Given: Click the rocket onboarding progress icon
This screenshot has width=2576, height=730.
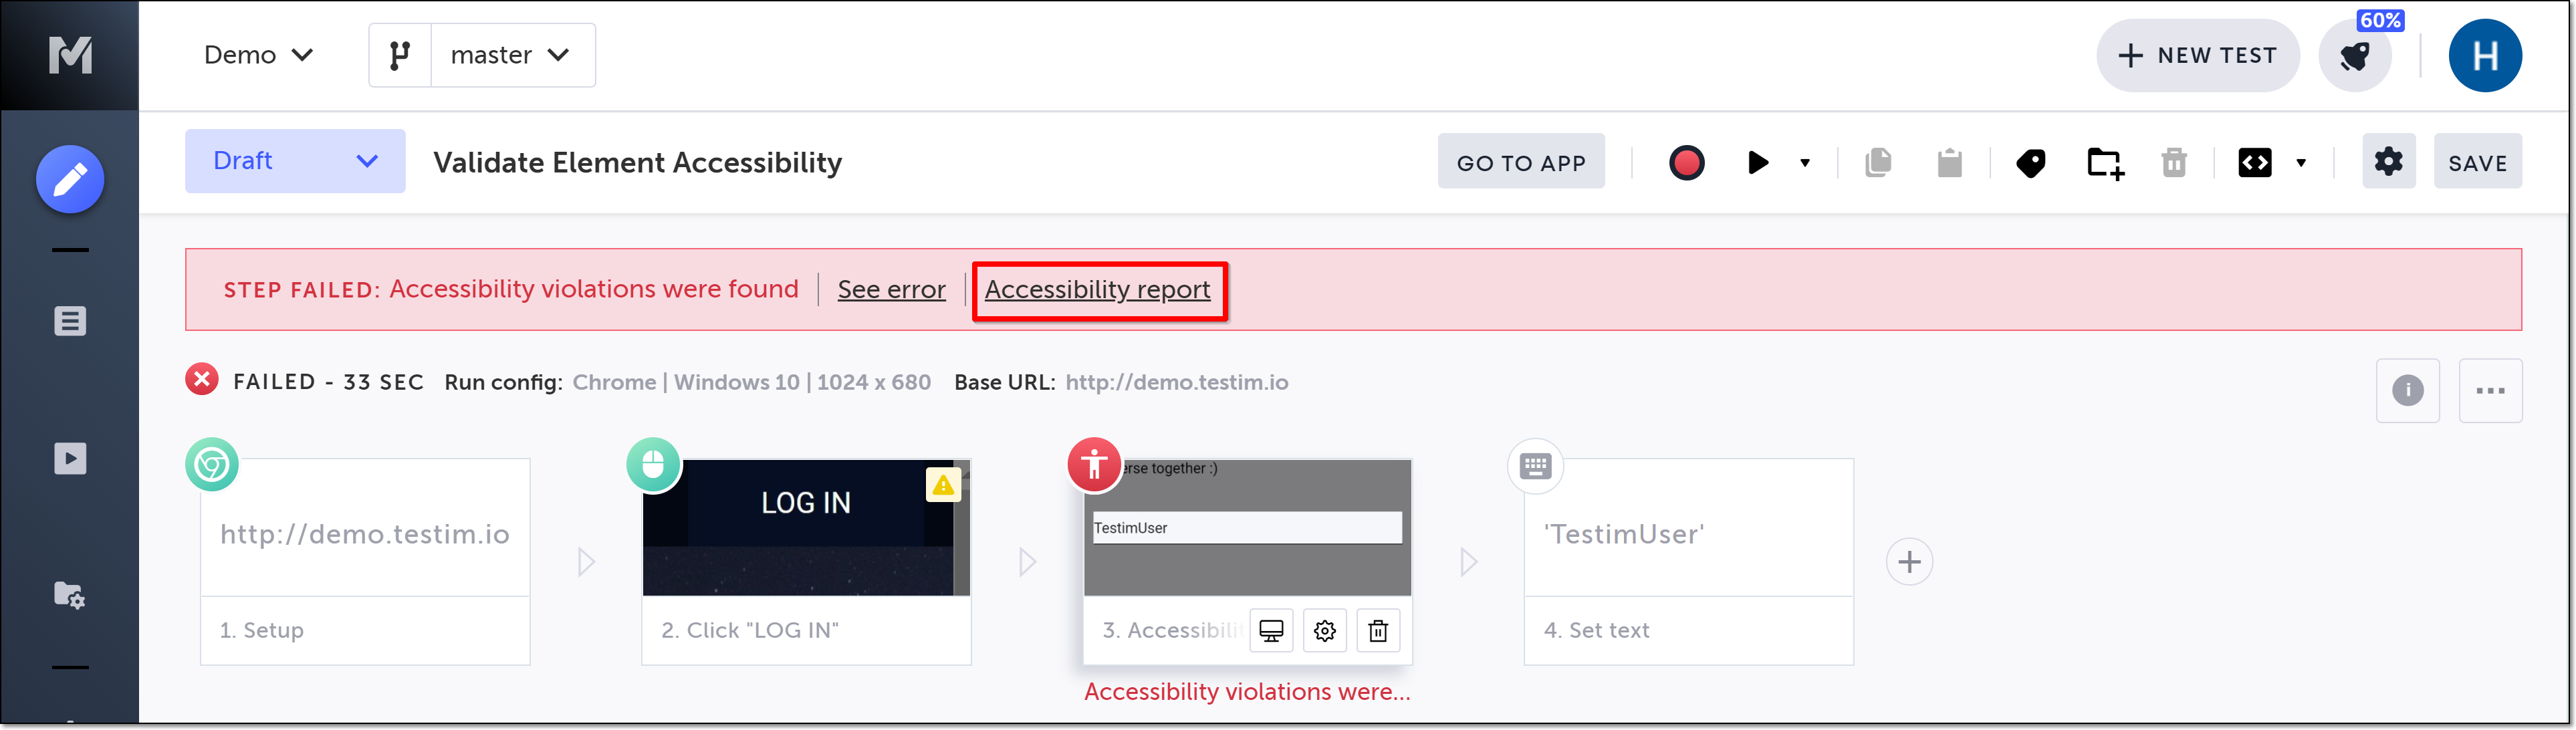Looking at the screenshot, I should tap(2354, 56).
